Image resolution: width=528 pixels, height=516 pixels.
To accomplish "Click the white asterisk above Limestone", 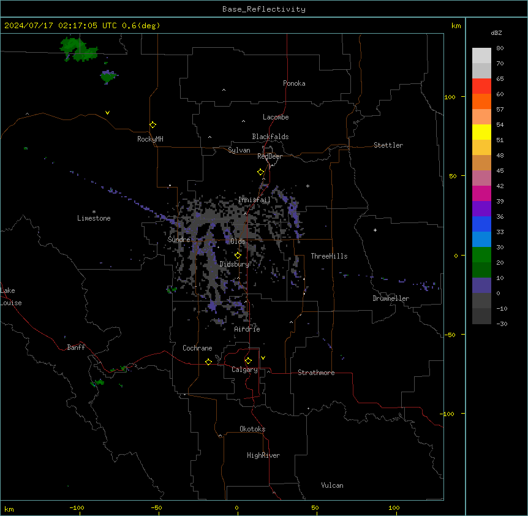I will [94, 212].
